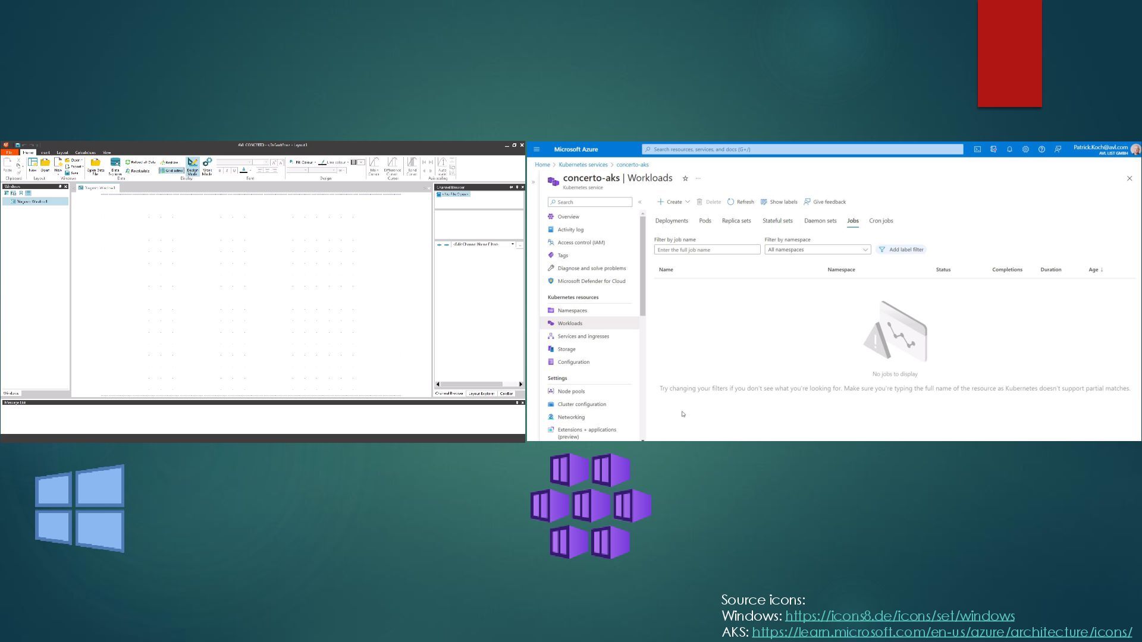Open the File menu in Concerto

[9, 153]
